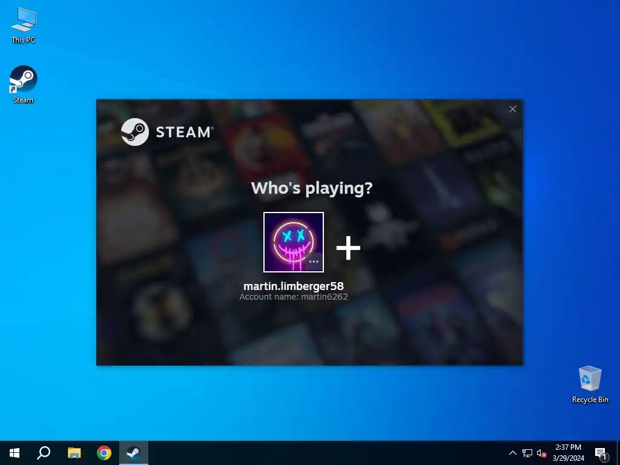Click the muted volume tray icon
This screenshot has height=465, width=620.
coord(541,453)
